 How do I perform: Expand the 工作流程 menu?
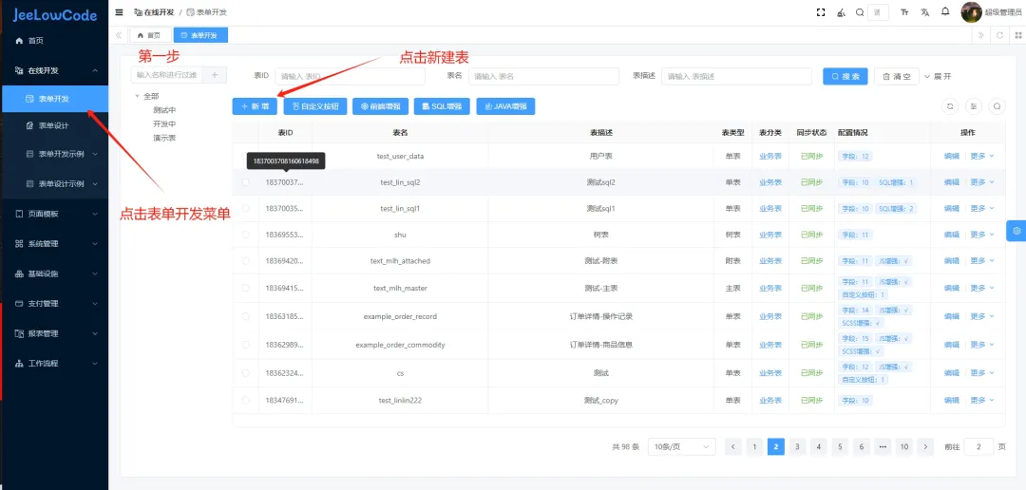coord(53,363)
